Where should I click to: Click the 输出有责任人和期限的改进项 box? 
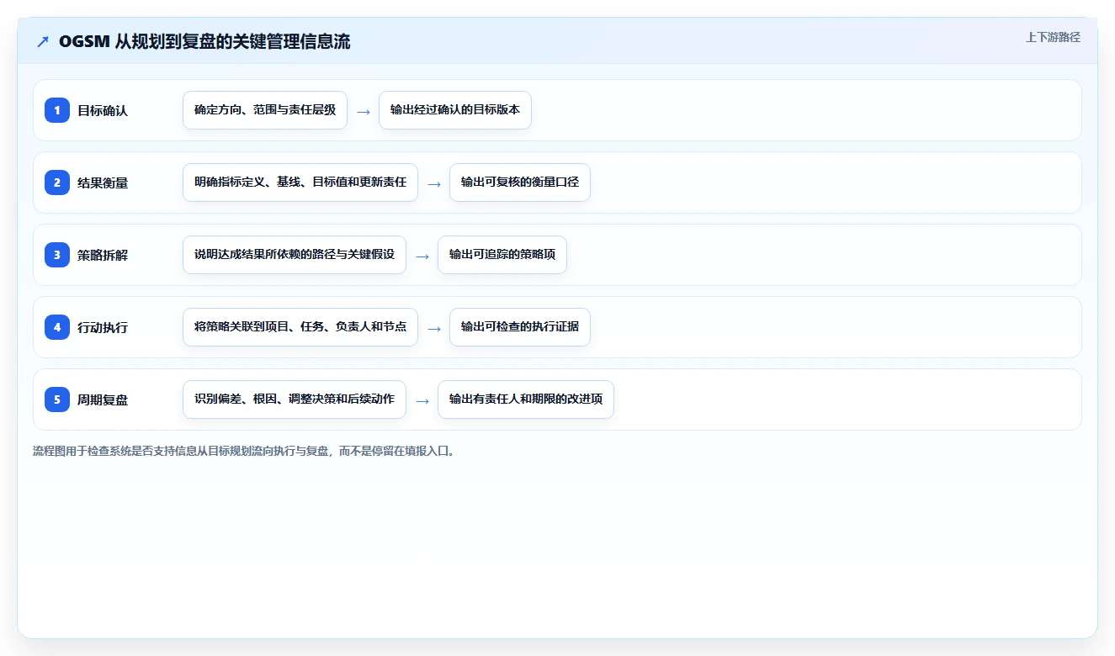click(526, 399)
